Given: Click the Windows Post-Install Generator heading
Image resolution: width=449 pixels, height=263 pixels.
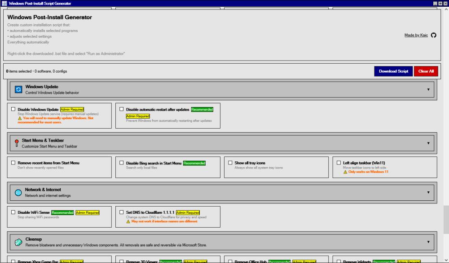Looking at the screenshot, I should pos(49,17).
